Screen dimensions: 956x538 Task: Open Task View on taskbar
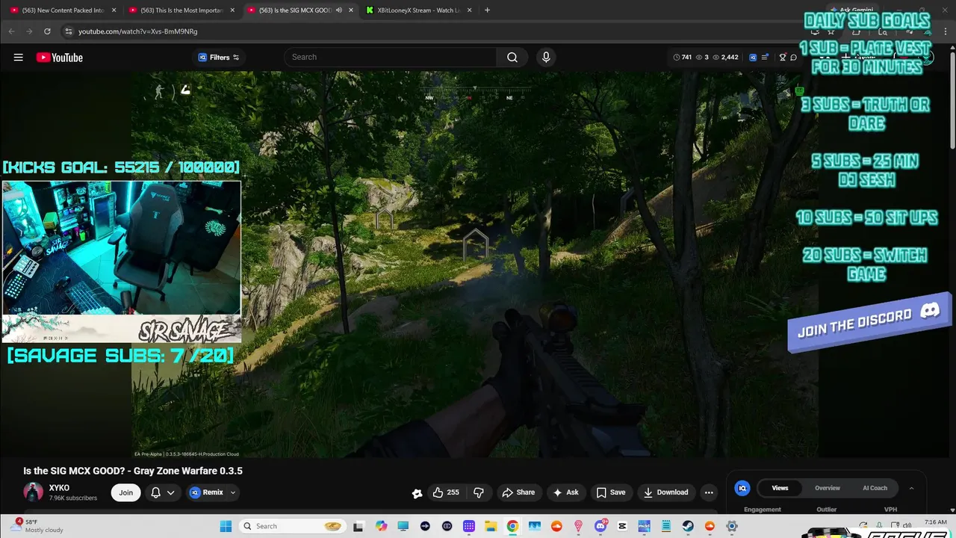point(358,526)
